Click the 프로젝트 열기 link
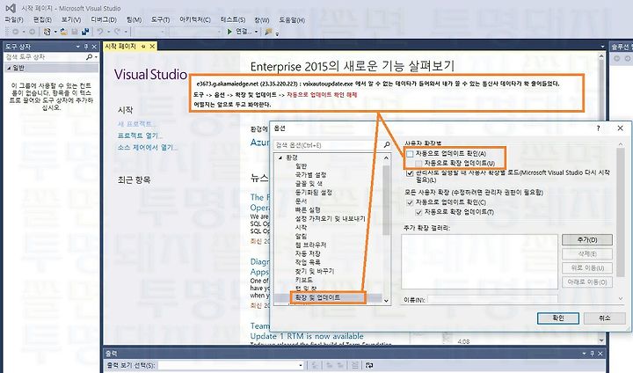The image size is (633, 373). (140, 135)
